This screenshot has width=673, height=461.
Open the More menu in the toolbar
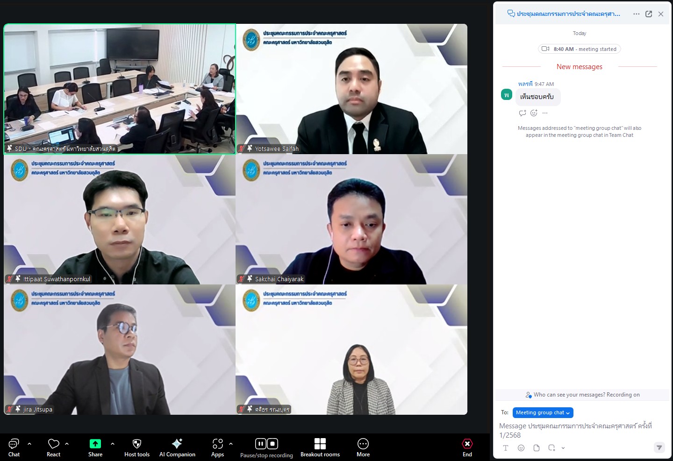point(363,444)
